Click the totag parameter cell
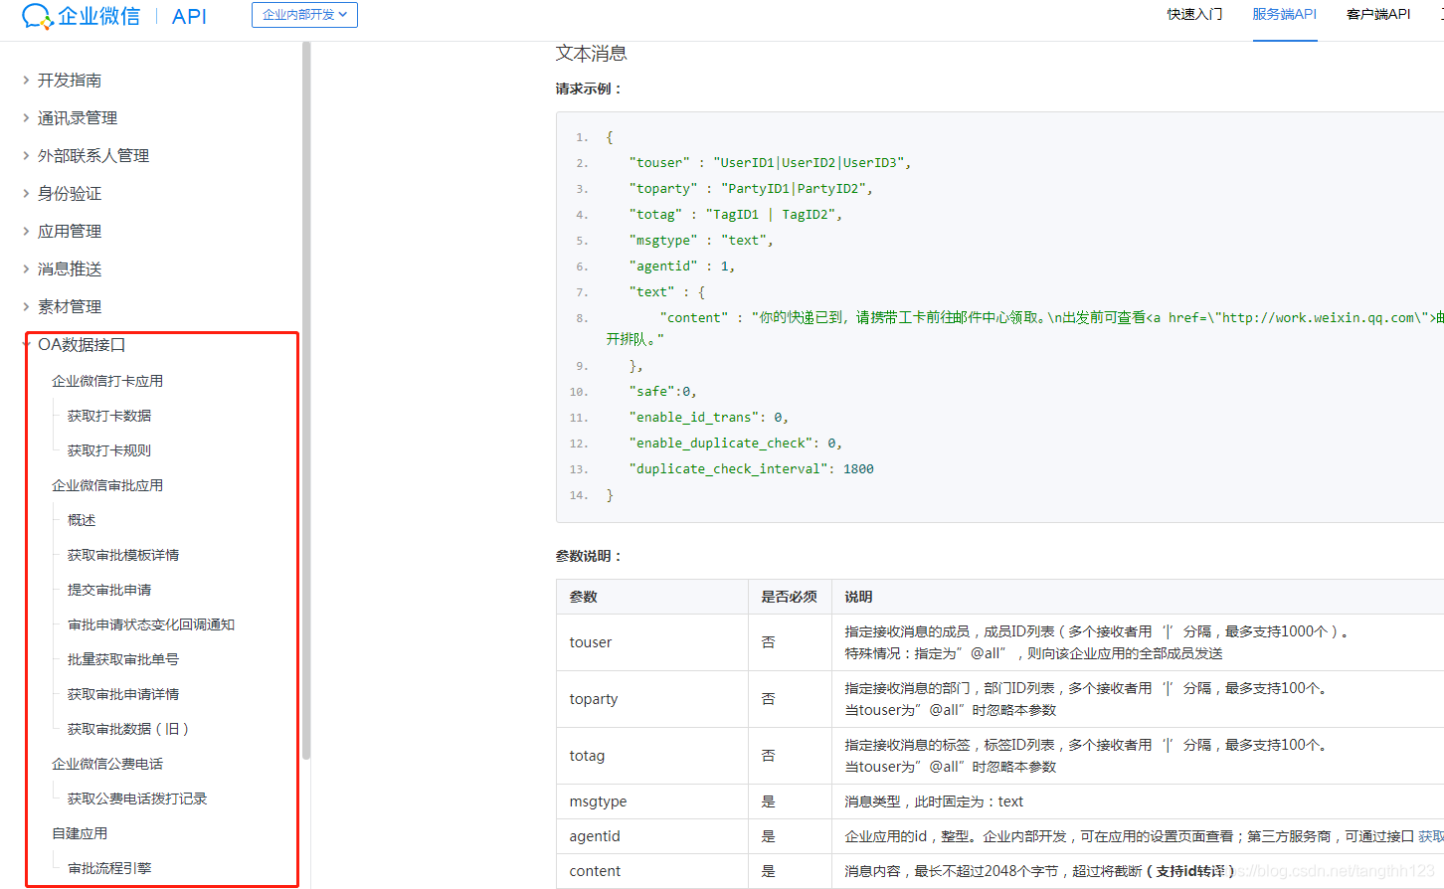The width and height of the screenshot is (1444, 889). pyautogui.click(x=652, y=756)
